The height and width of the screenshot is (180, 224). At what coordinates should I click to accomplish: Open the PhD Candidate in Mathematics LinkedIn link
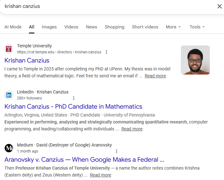(73, 106)
